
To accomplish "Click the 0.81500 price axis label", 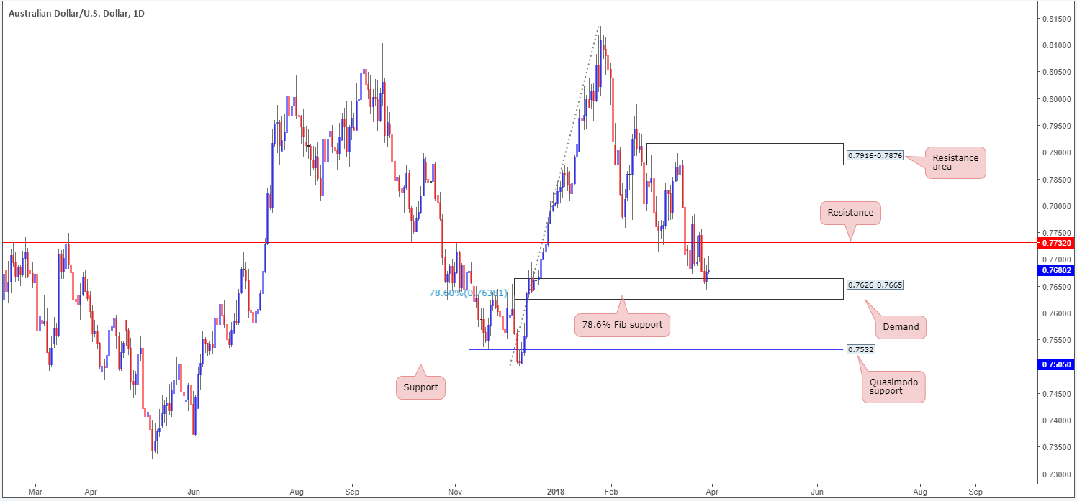I will [x=1056, y=19].
